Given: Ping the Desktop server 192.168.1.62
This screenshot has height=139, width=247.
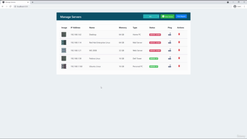Looking at the screenshot, I should pos(169,34).
